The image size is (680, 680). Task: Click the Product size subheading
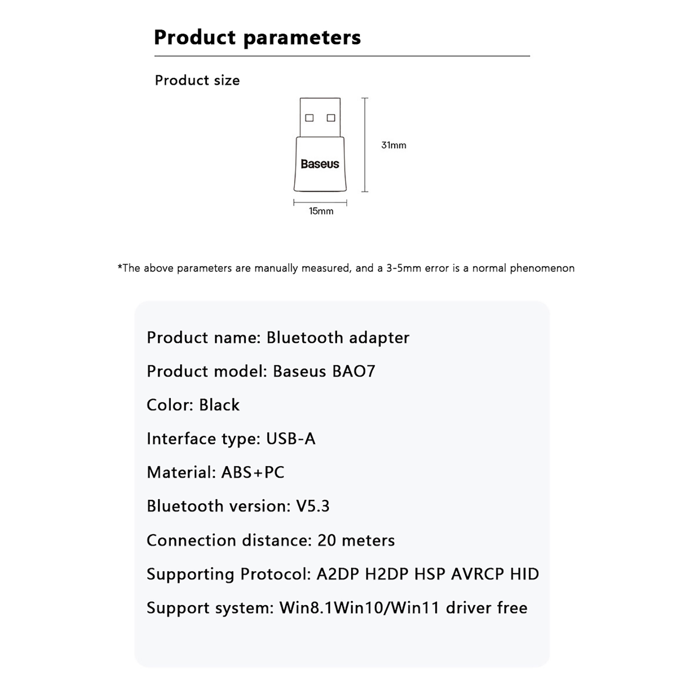click(x=197, y=80)
